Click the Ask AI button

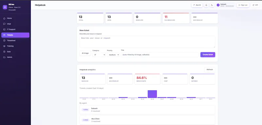tap(197, 5)
